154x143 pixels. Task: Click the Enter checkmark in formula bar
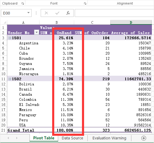(57, 13)
